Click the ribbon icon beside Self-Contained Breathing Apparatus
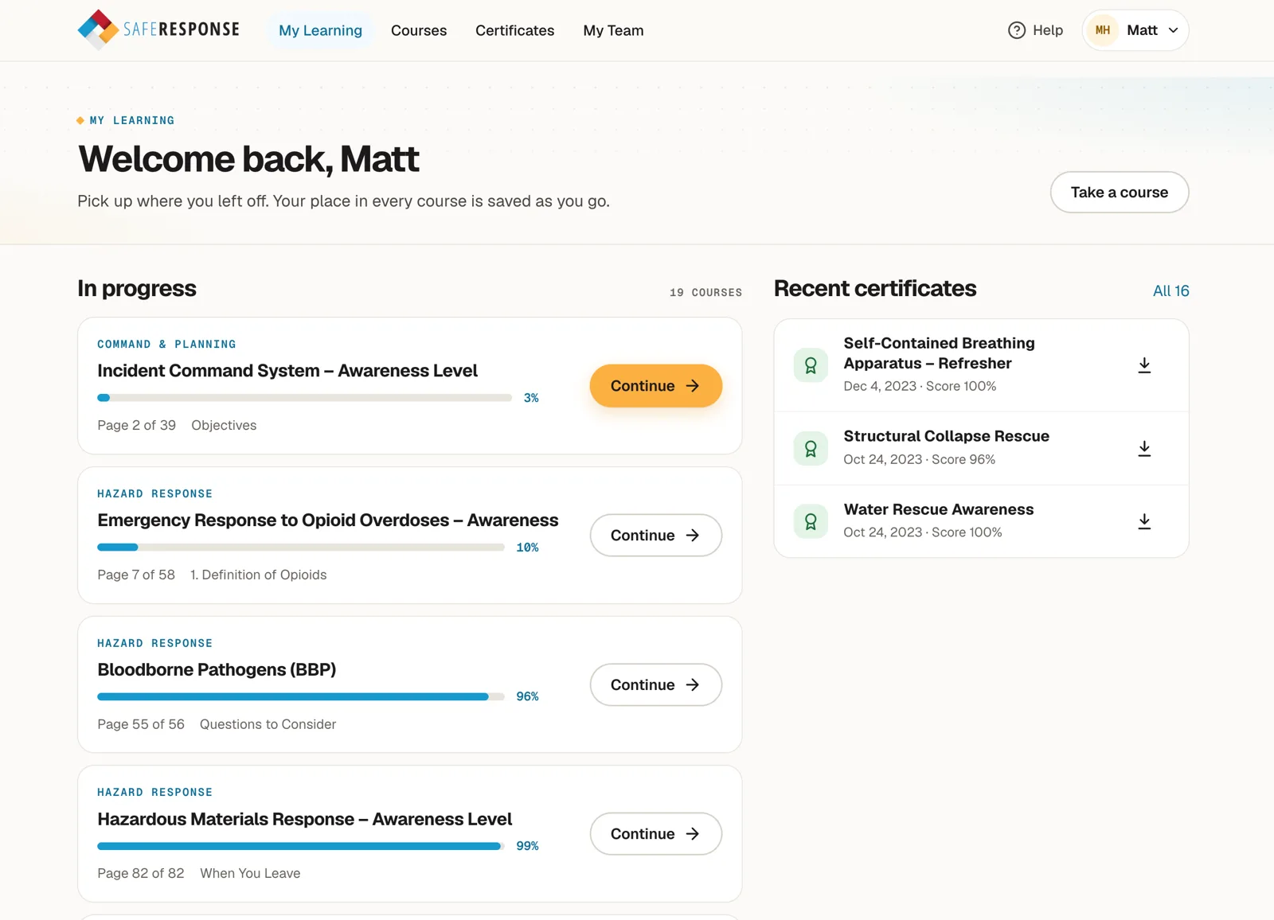 click(811, 365)
